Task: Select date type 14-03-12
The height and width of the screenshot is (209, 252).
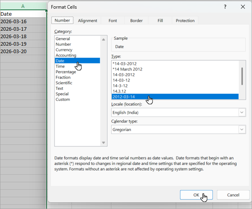Action: point(175,80)
